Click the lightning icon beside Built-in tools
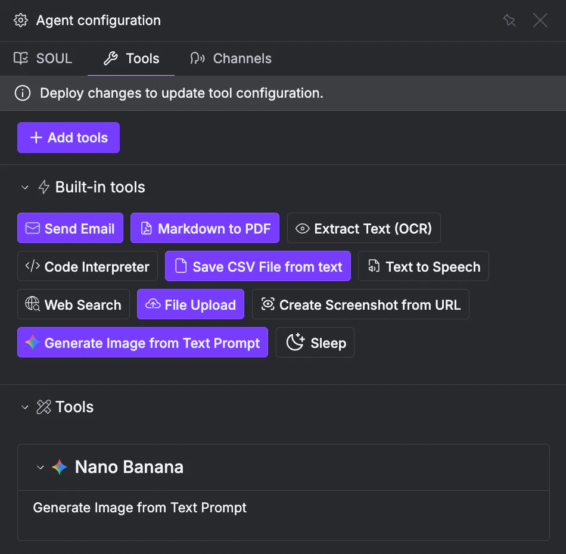This screenshot has width=566, height=554. click(x=43, y=187)
